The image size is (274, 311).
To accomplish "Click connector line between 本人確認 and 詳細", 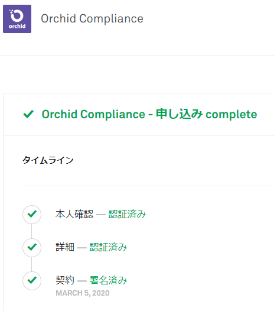I will tap(32, 231).
